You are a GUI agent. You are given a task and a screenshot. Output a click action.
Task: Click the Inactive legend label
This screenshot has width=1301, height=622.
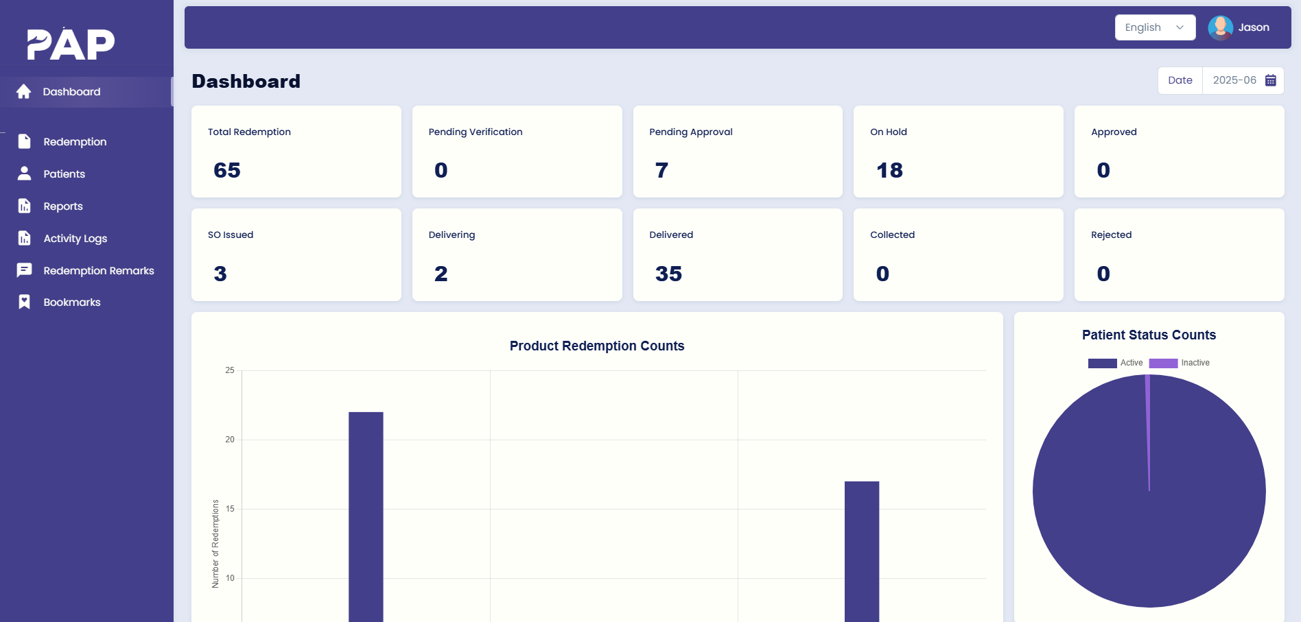[x=1195, y=363]
